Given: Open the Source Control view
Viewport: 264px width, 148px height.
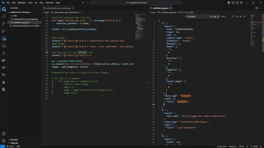Looking at the screenshot, I should point(4,24).
